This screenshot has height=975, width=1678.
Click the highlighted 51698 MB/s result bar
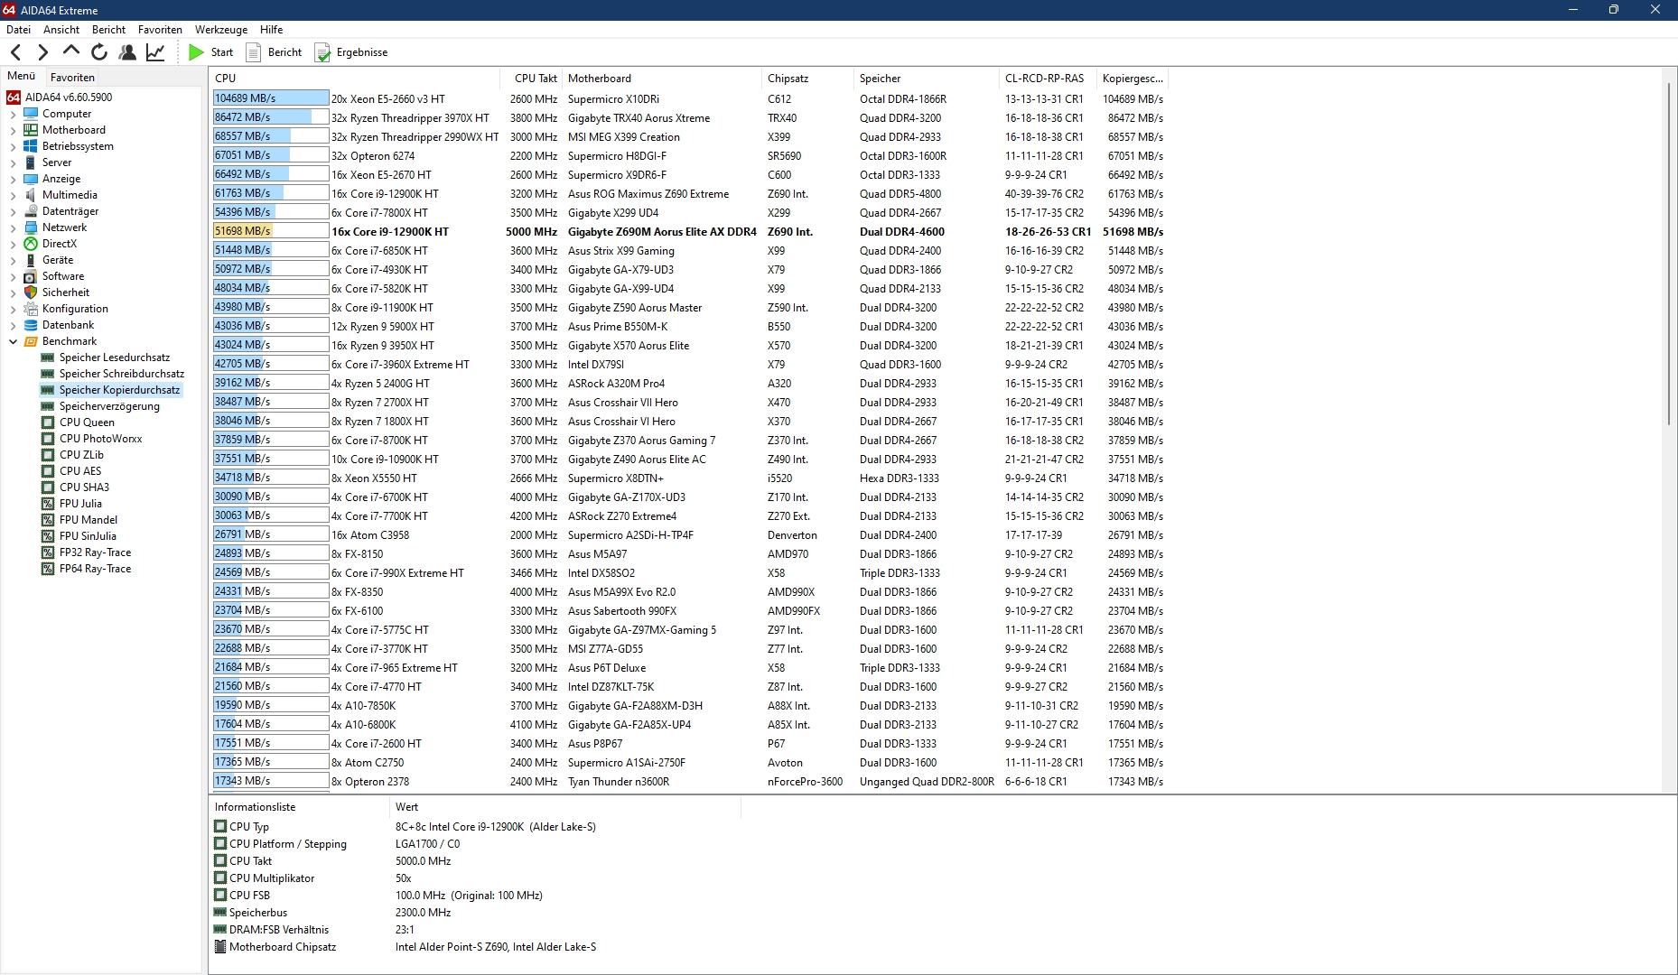[x=271, y=231]
